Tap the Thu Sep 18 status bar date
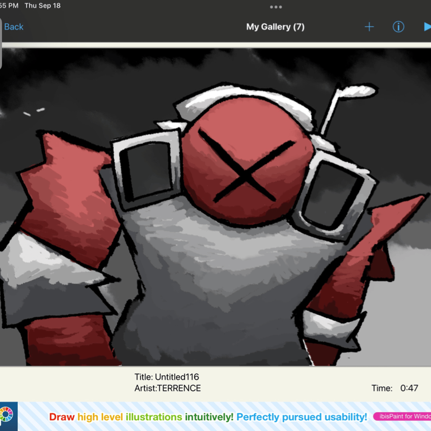This screenshot has height=431, width=431. (x=42, y=6)
